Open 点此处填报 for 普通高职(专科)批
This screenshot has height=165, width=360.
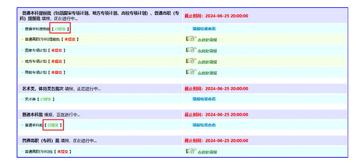[x=207, y=152]
